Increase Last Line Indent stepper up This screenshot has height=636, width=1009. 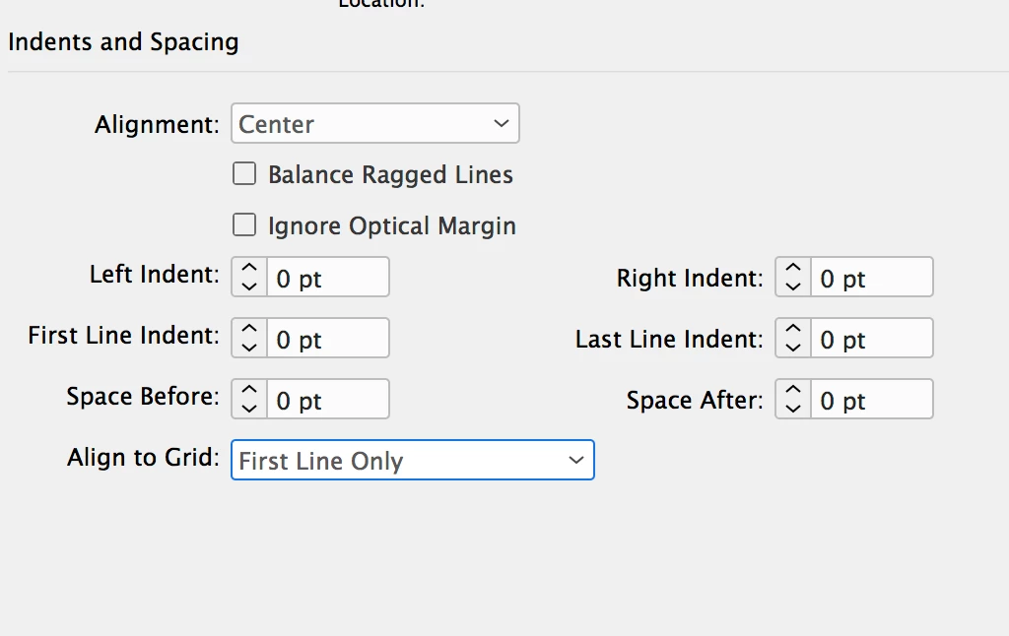793,330
